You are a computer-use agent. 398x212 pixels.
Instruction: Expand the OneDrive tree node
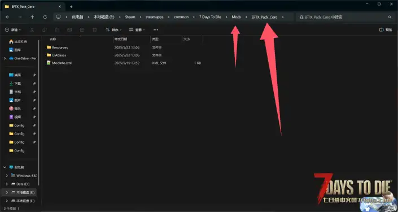coord(5,58)
